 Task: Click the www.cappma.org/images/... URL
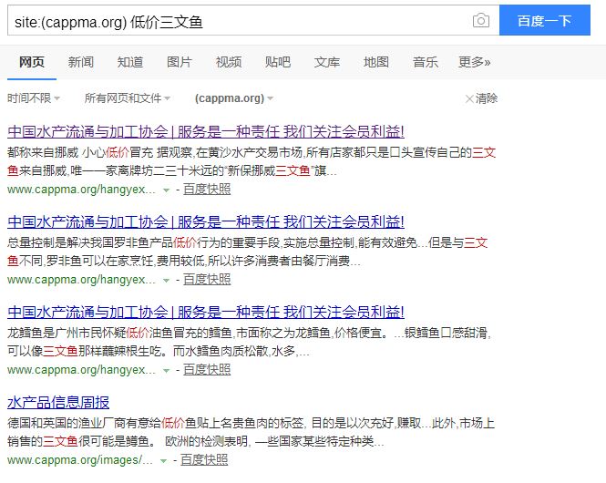tap(80, 460)
